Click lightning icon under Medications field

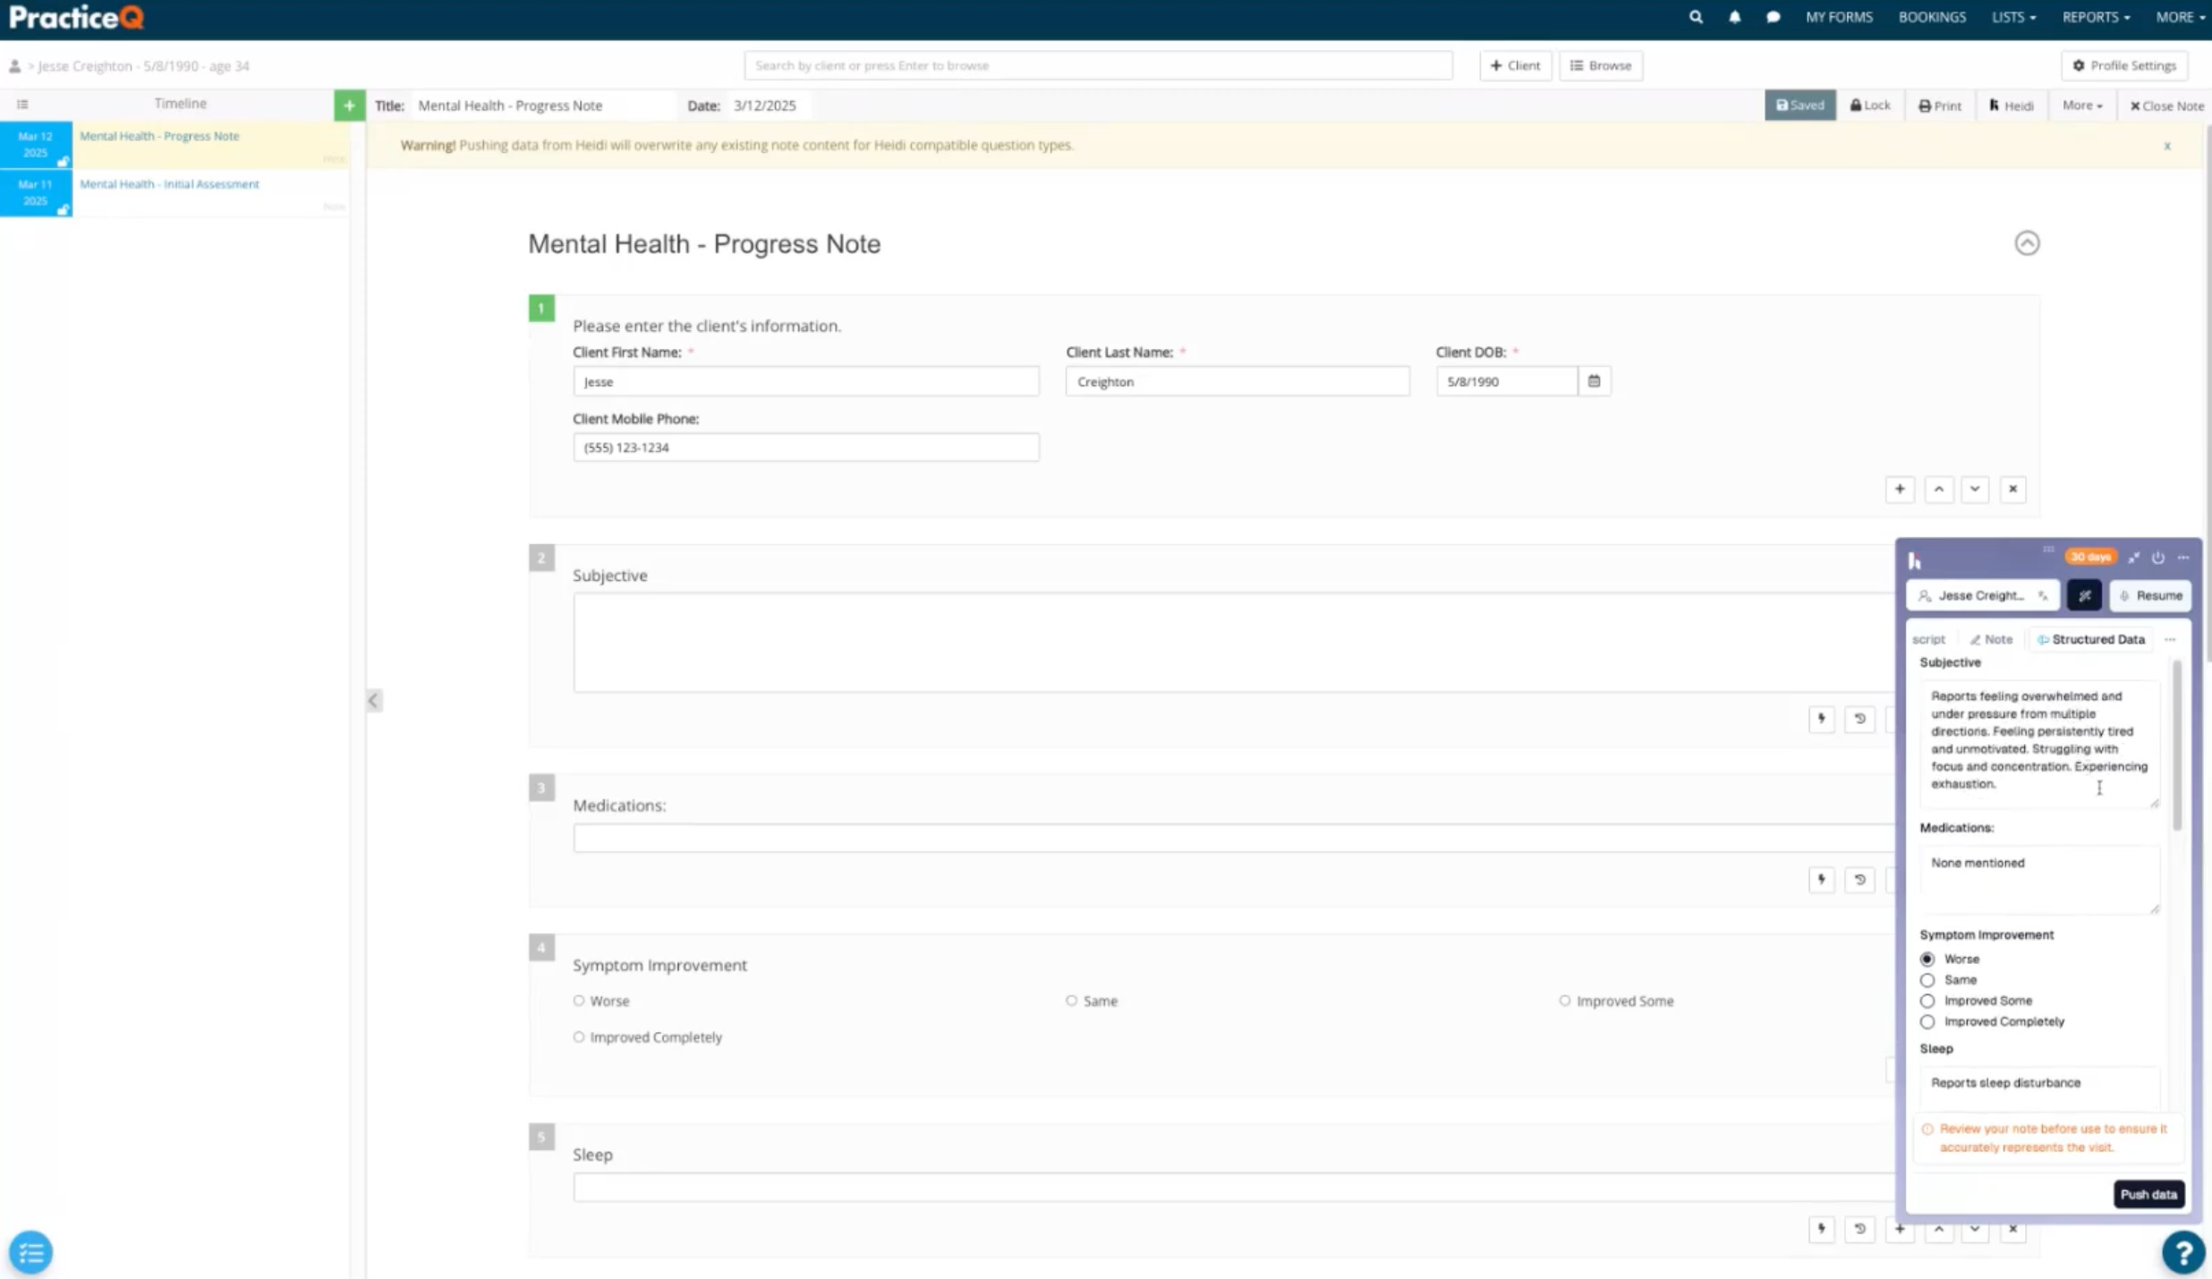click(x=1821, y=880)
